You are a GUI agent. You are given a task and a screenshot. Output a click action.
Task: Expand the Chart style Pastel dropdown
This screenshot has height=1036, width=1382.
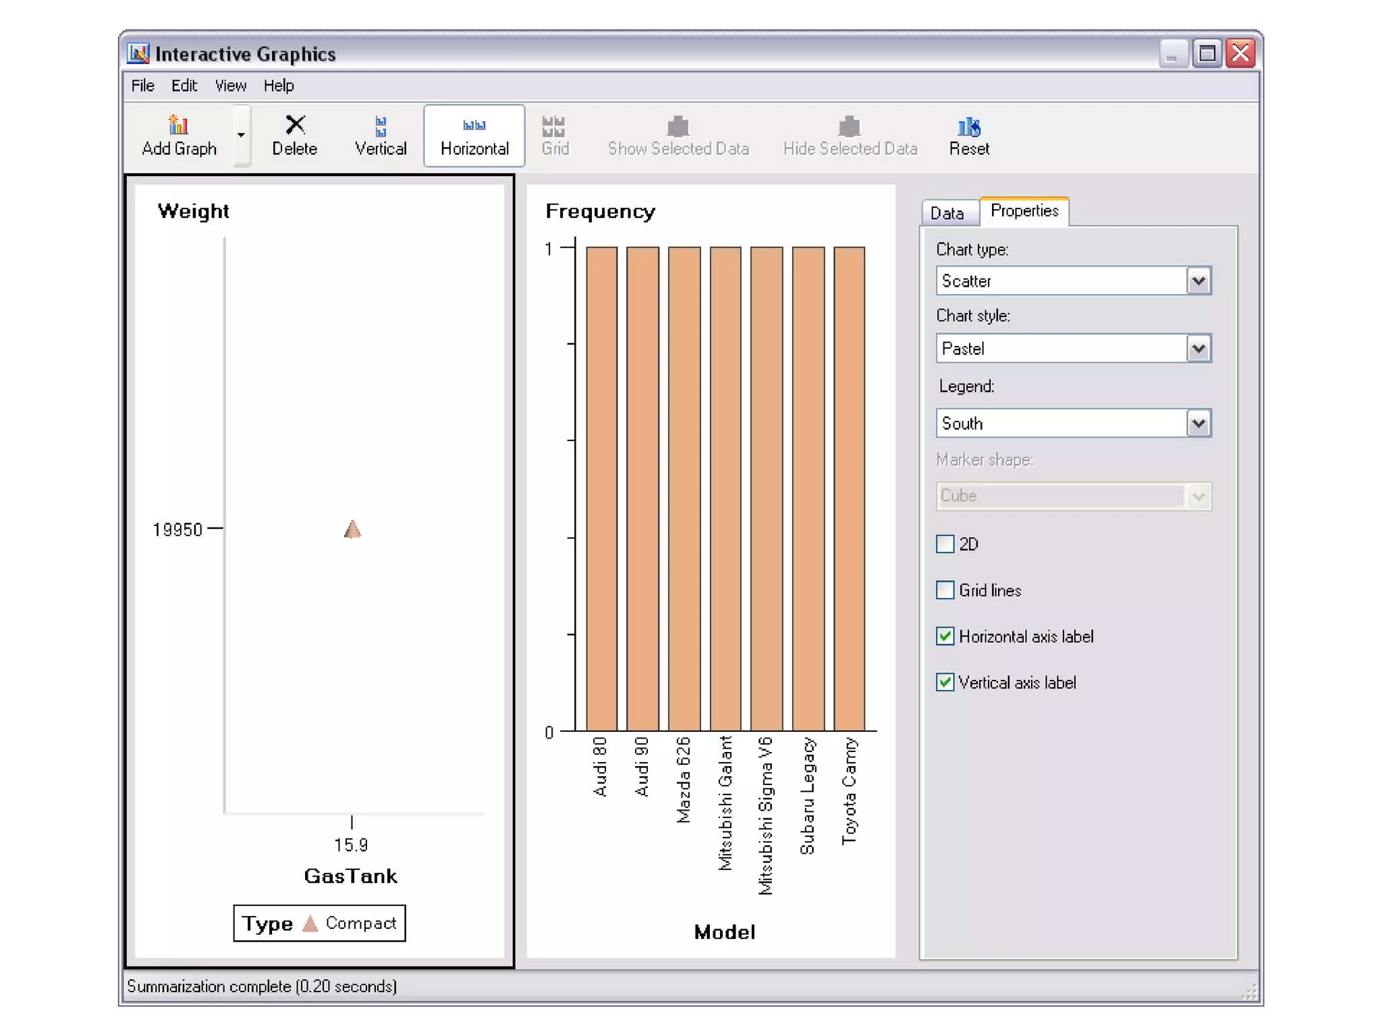[1198, 349]
